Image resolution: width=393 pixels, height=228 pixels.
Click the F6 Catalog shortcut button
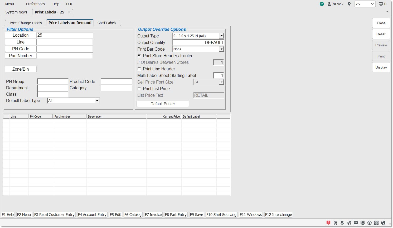pyautogui.click(x=133, y=215)
